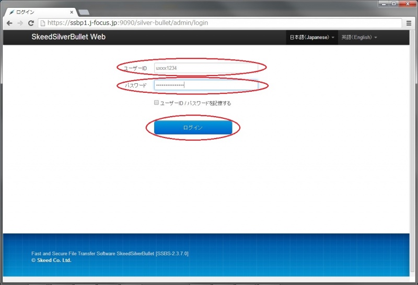Reload the login page
418x285 pixels.
tap(31, 23)
